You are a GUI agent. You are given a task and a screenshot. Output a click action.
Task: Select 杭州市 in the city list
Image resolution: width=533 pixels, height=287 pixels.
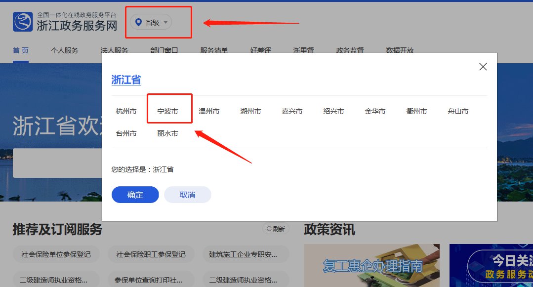tap(126, 112)
